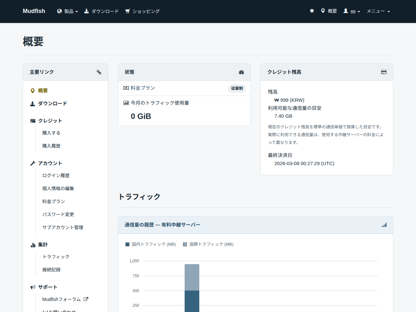416x312 pixels.
Task: Open 接続記録 in the sidebar
Action: point(51,270)
